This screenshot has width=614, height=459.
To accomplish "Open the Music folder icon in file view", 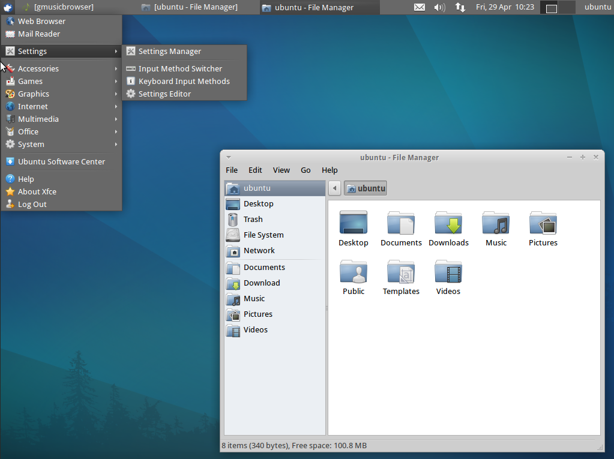I will [496, 223].
